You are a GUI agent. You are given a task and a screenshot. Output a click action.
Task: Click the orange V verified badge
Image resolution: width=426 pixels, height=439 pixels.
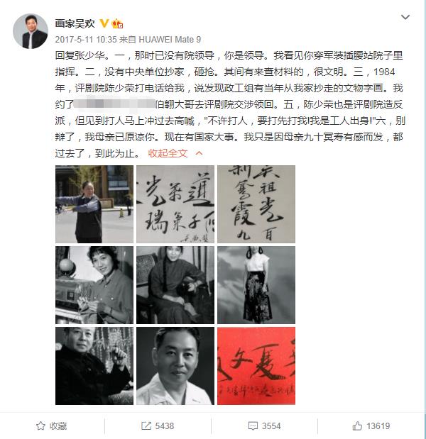tap(104, 23)
